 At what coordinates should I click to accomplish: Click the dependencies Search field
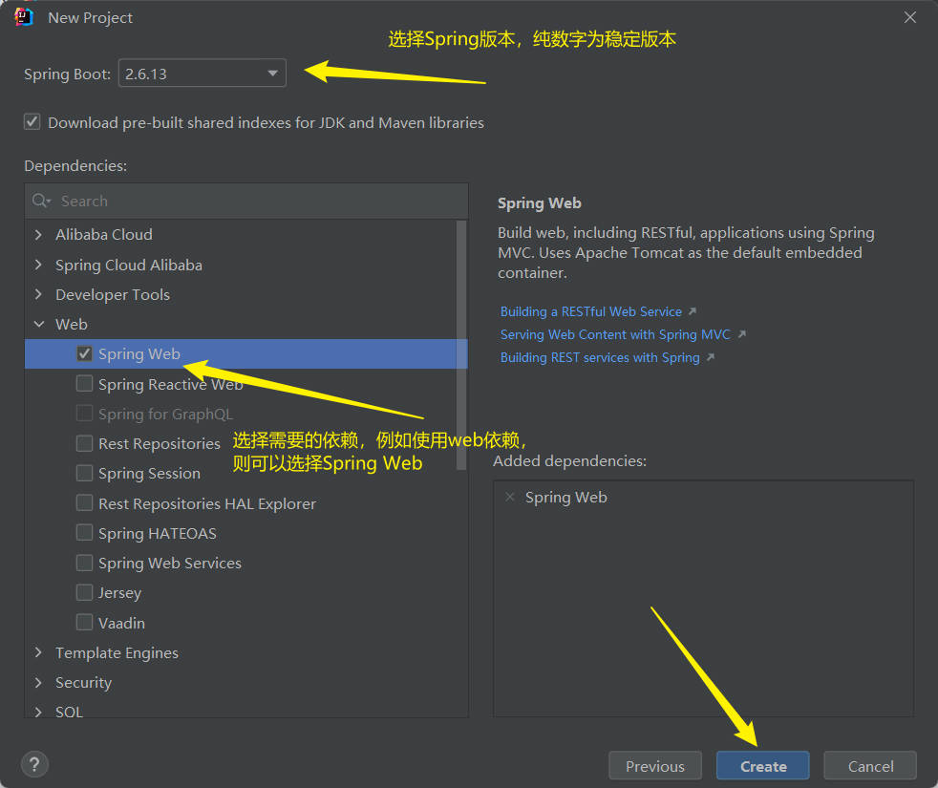246,201
